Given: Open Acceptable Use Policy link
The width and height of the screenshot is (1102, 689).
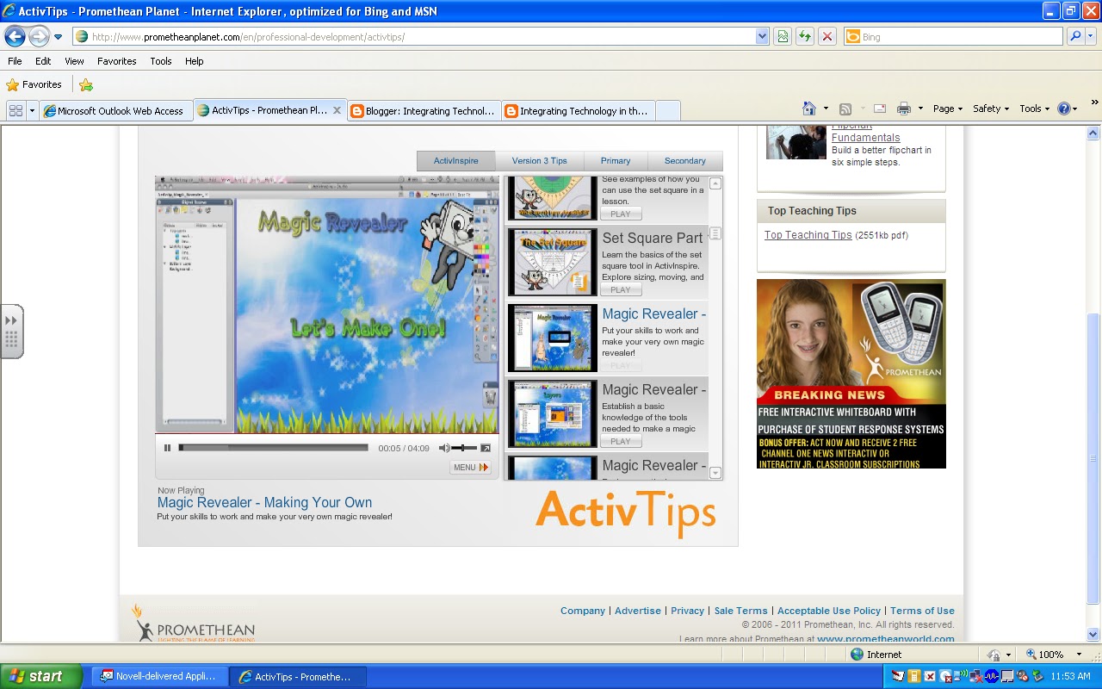Looking at the screenshot, I should 829,611.
